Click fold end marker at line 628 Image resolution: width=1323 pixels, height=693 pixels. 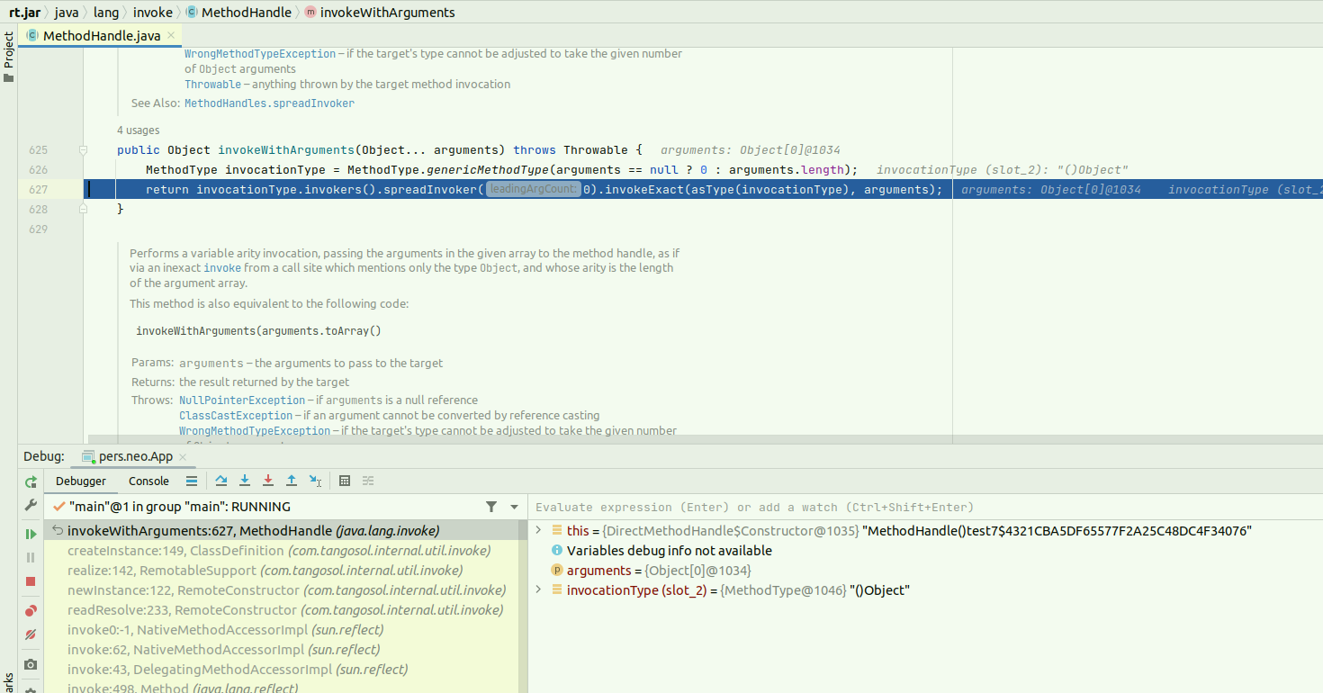[83, 209]
